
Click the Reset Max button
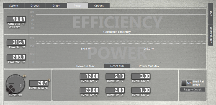(x=117, y=66)
